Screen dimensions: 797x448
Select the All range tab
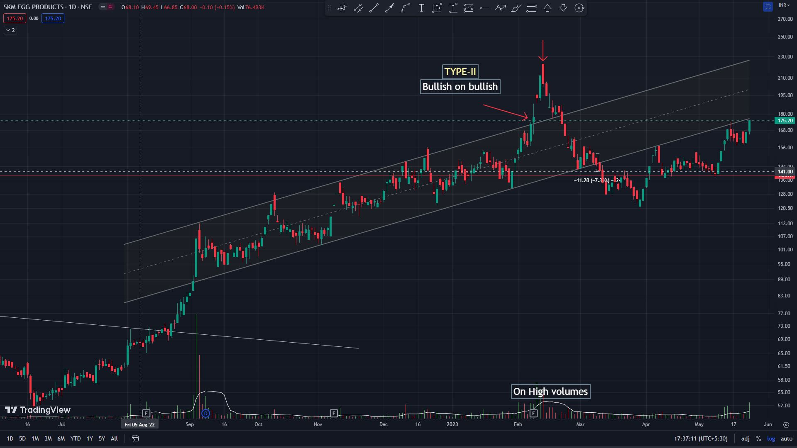click(x=114, y=438)
